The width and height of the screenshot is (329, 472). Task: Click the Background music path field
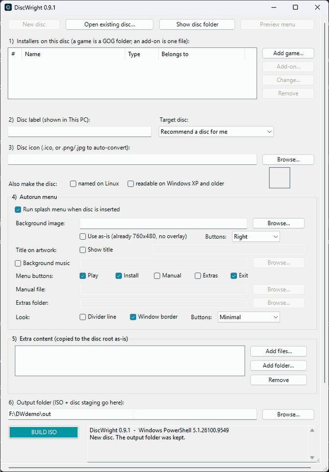[x=164, y=263]
